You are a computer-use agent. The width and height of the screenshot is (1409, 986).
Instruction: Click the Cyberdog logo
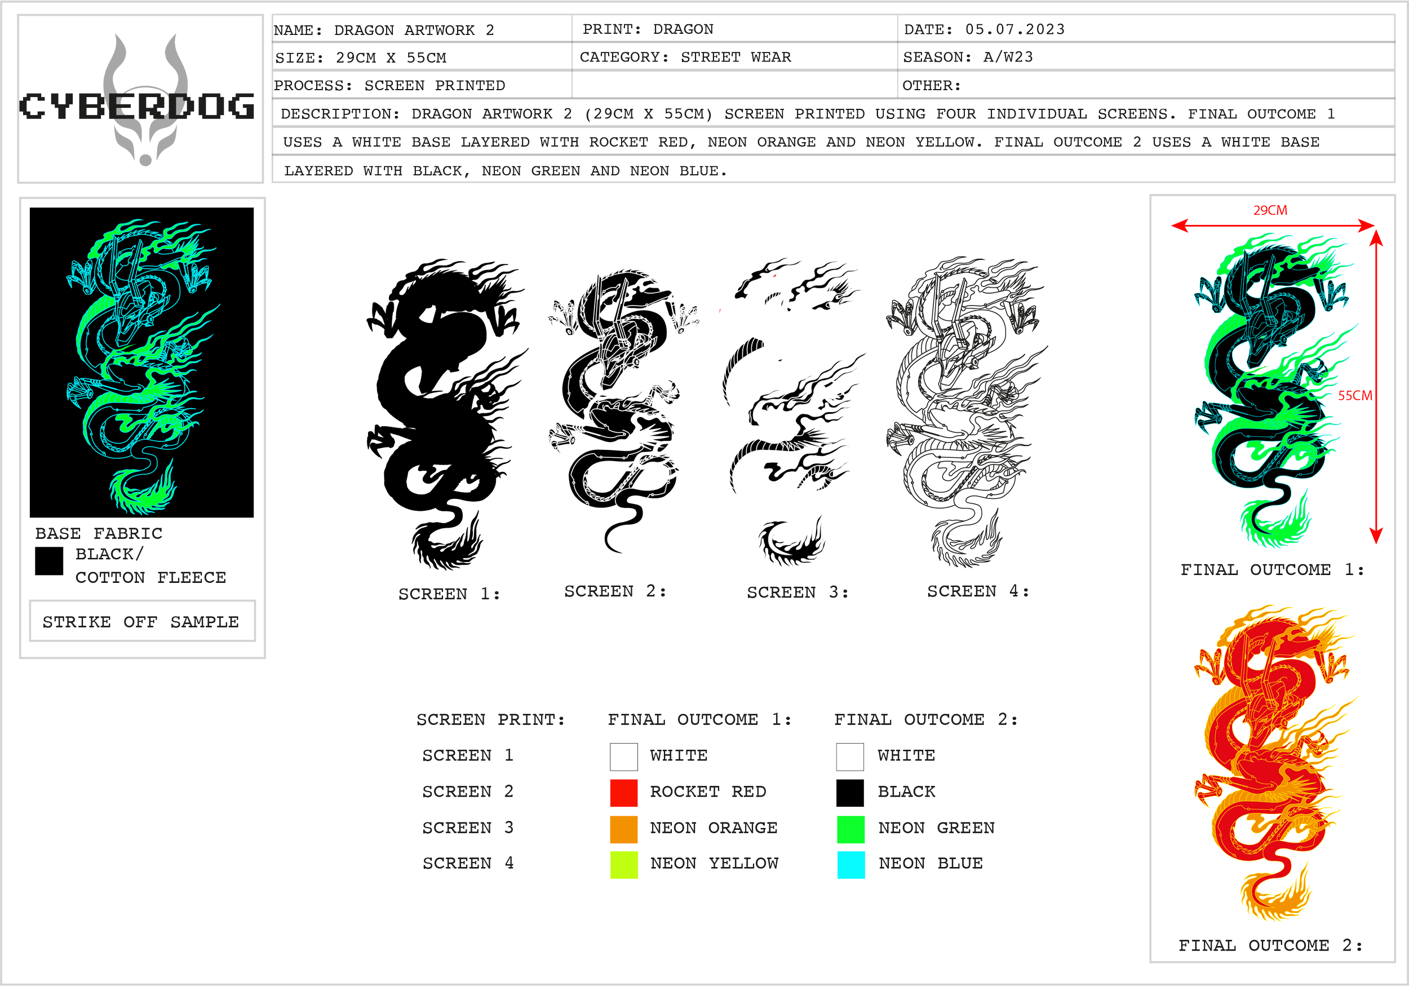[x=138, y=100]
